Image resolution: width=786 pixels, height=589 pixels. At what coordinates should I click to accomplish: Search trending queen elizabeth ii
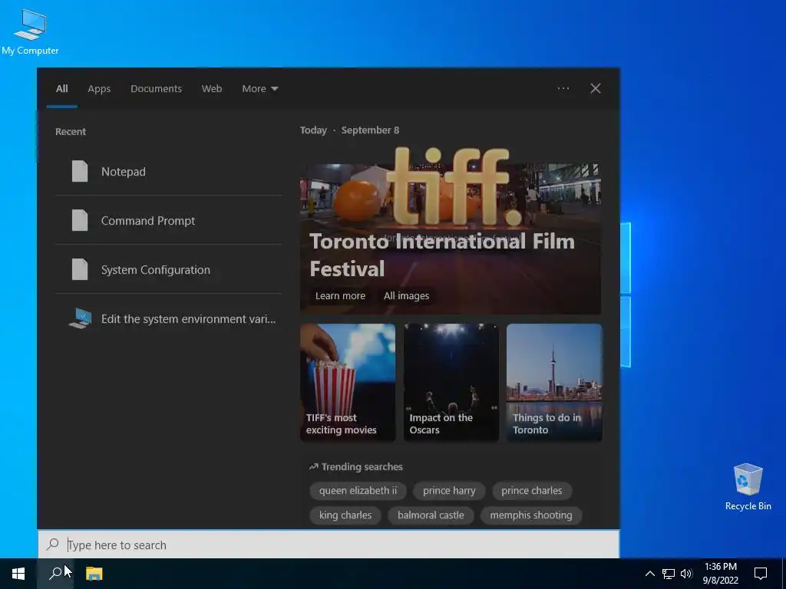(358, 490)
